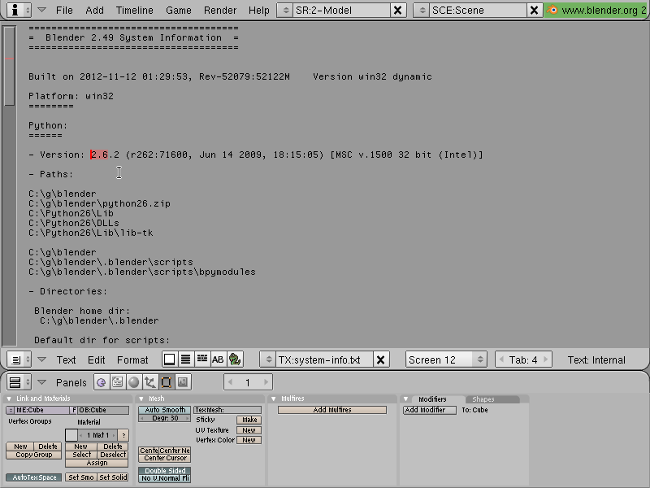Image resolution: width=650 pixels, height=488 pixels.
Task: Switch to Script context icon
Action: coord(117,382)
